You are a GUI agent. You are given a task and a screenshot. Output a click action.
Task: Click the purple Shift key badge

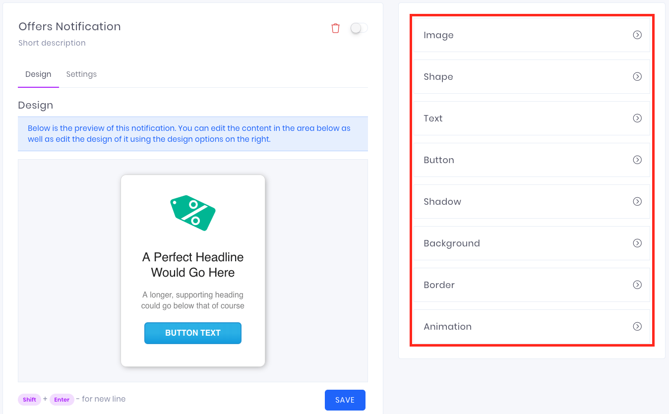[x=29, y=399]
